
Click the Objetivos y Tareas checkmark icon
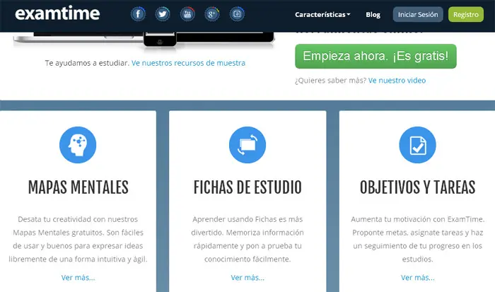tap(417, 145)
